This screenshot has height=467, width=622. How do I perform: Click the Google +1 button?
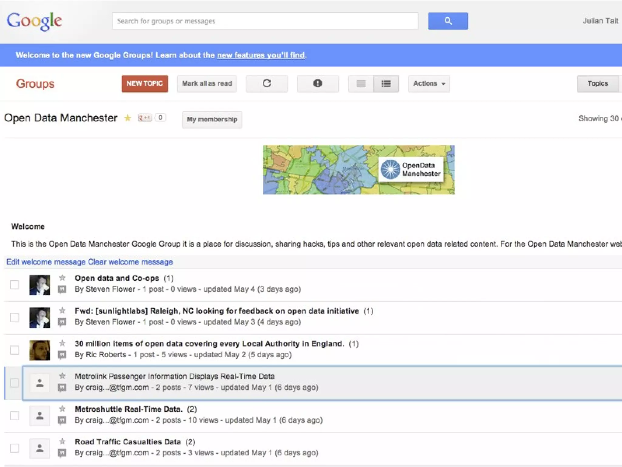pyautogui.click(x=145, y=118)
